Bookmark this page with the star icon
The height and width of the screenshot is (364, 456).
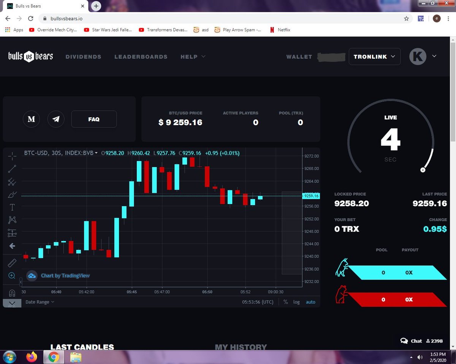coord(406,18)
